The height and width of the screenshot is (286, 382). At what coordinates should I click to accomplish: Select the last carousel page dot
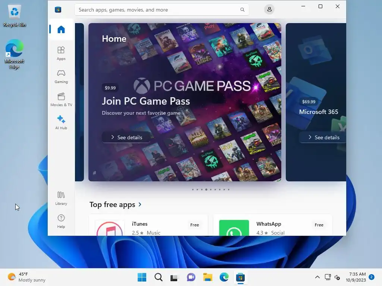[x=229, y=190]
